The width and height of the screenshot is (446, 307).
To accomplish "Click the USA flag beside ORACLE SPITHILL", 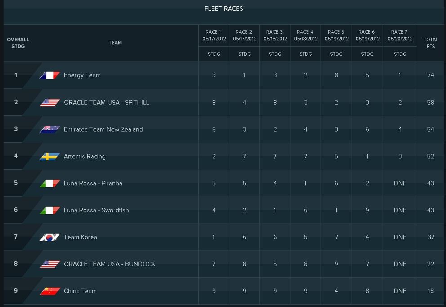I will (50, 102).
